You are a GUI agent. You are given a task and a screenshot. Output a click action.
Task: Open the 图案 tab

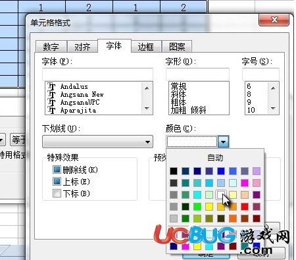tap(177, 47)
